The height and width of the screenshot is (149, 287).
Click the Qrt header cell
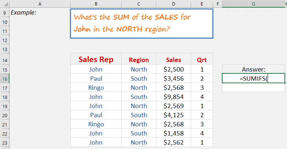pos(202,60)
